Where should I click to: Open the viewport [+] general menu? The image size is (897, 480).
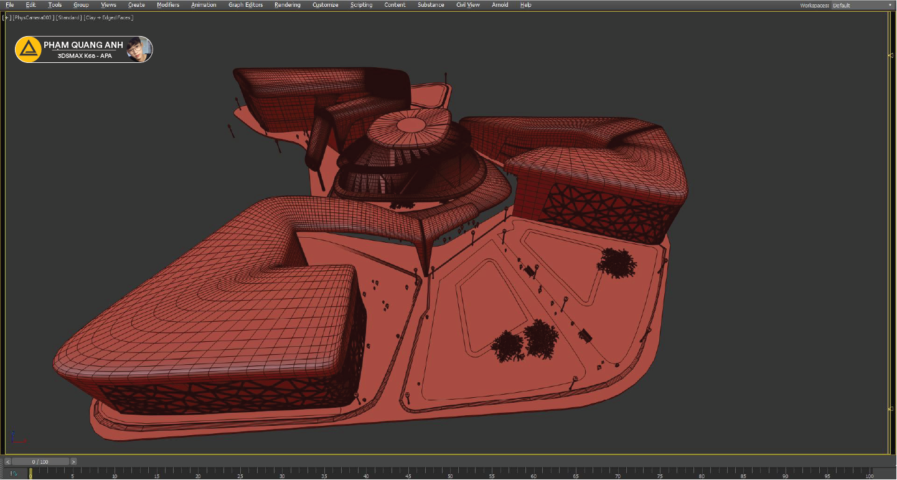[x=7, y=17]
